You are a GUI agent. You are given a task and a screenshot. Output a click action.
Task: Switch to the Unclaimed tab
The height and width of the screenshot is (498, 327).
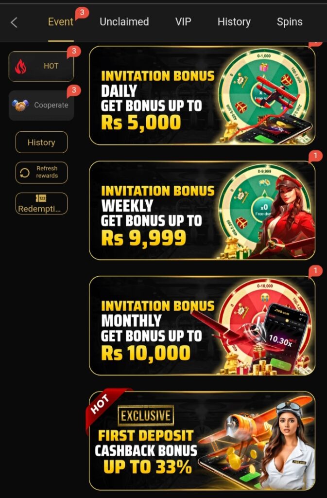click(124, 22)
